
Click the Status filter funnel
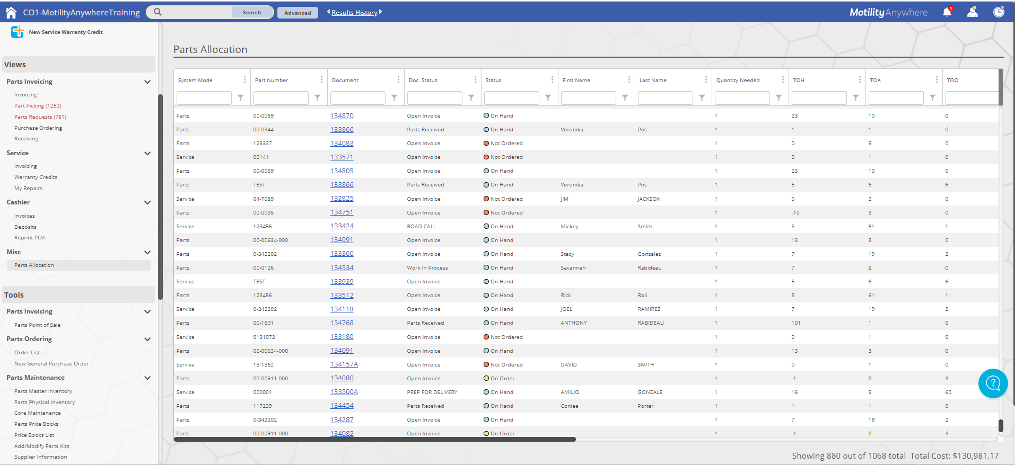pos(548,98)
